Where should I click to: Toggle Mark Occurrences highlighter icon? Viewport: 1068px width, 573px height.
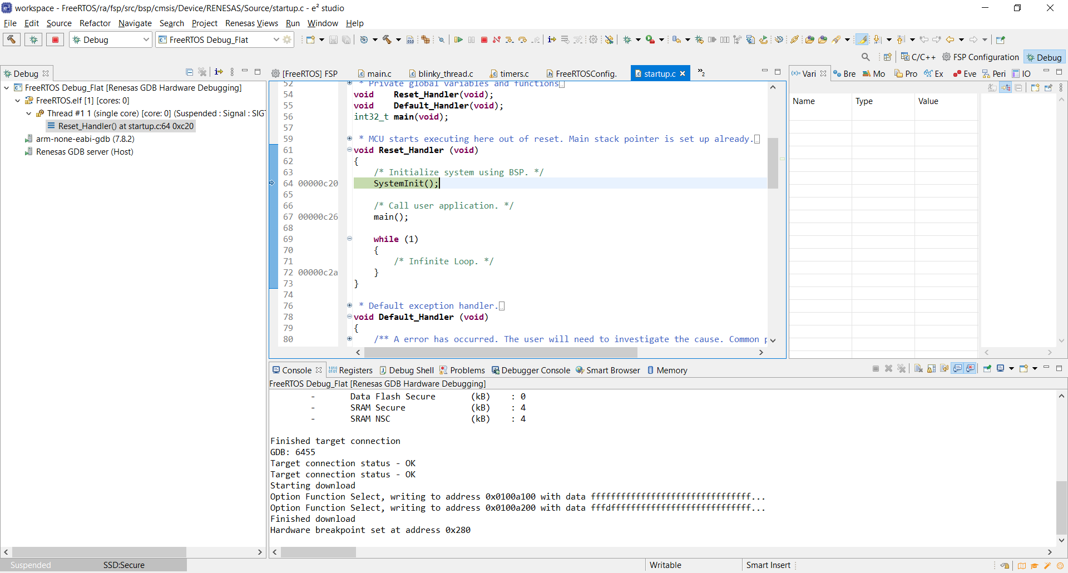click(x=862, y=39)
